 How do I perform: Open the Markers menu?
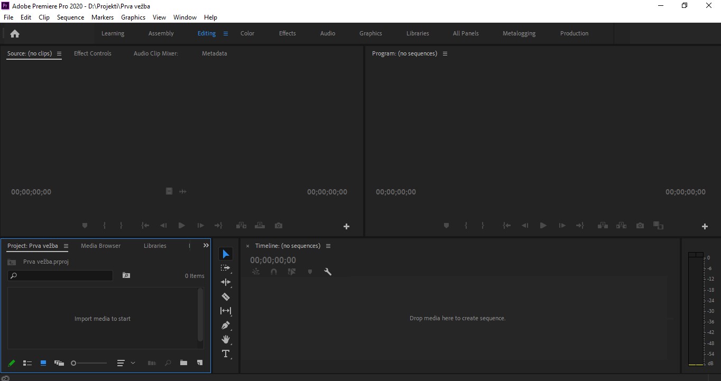coord(103,17)
